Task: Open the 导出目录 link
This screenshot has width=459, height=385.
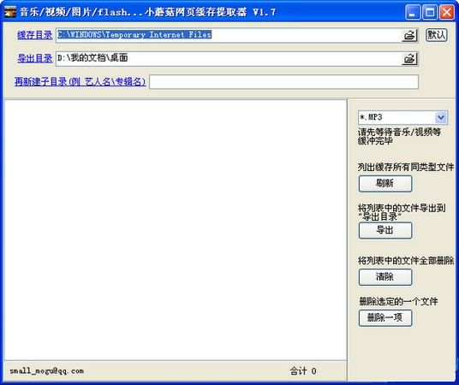Action: 35,58
